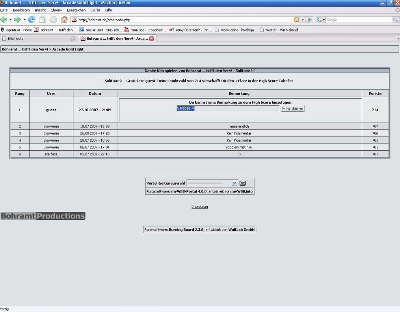Open the search engine selector dropdown
The width and height of the screenshot is (400, 312).
(x=320, y=20)
